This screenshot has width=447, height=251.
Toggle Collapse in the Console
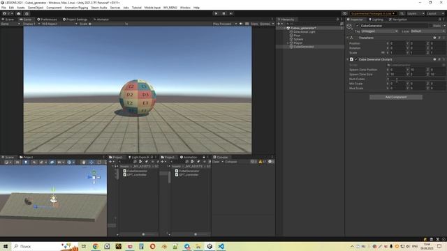(231, 162)
